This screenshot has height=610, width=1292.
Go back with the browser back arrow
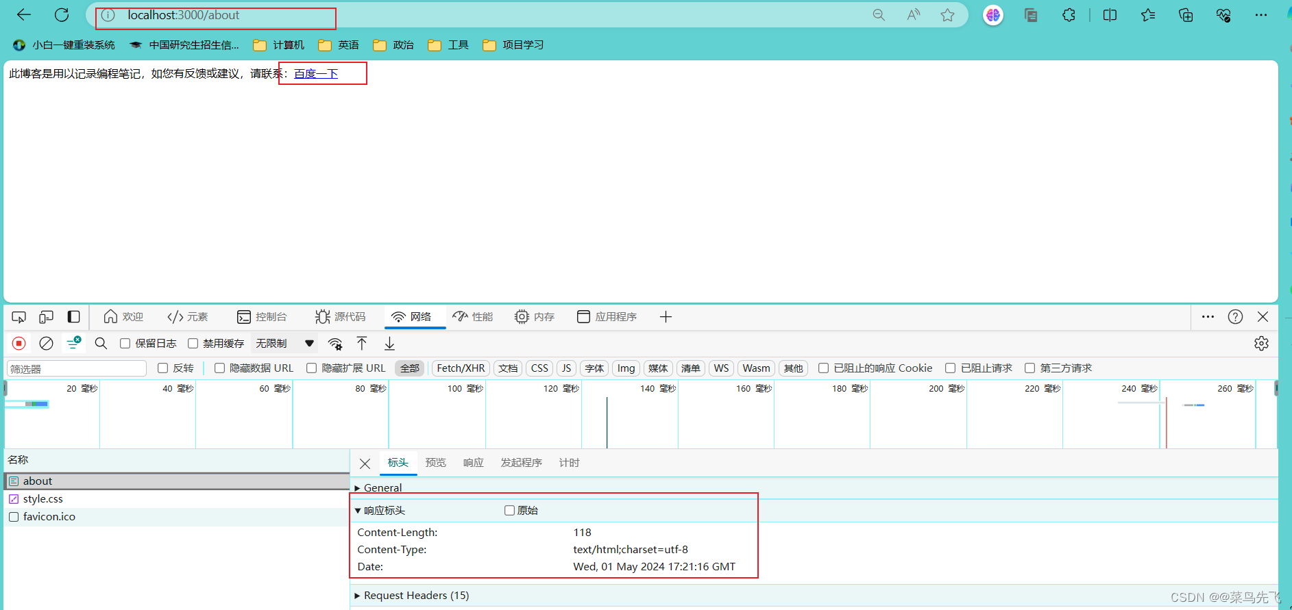click(x=23, y=15)
